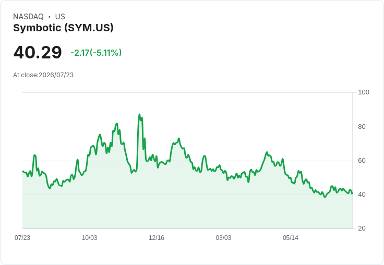Select the 40 y-axis label
This screenshot has width=384, height=265.
pos(362,195)
